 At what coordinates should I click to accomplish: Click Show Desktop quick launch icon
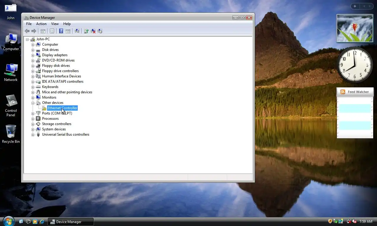(x=21, y=222)
